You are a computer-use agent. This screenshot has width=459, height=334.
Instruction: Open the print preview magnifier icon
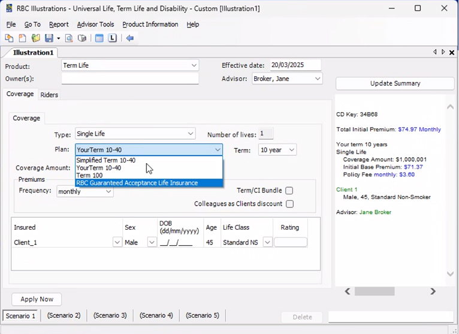tap(69, 38)
